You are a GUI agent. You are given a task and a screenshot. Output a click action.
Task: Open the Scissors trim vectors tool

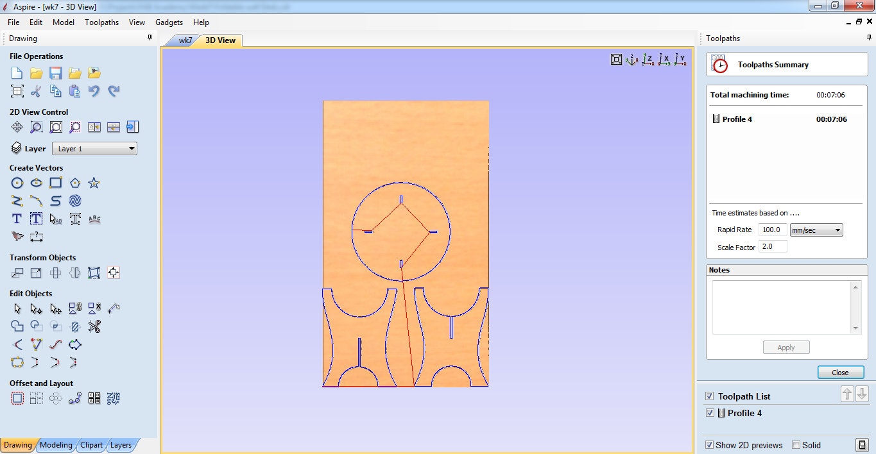[x=94, y=326]
